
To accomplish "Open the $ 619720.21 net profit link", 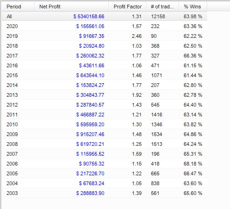I will tap(90, 144).
